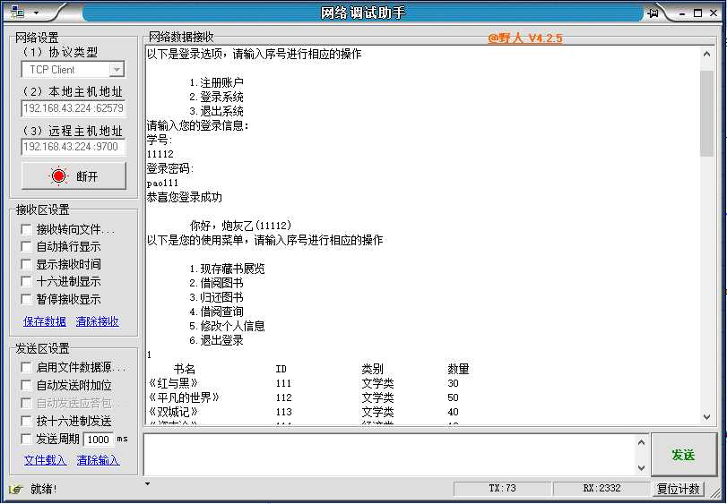This screenshot has width=727, height=504.
Task: Click the @野人 V4.2.5 version label
Action: (x=525, y=38)
